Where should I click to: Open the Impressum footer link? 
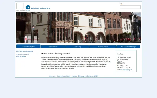coord(52,76)
